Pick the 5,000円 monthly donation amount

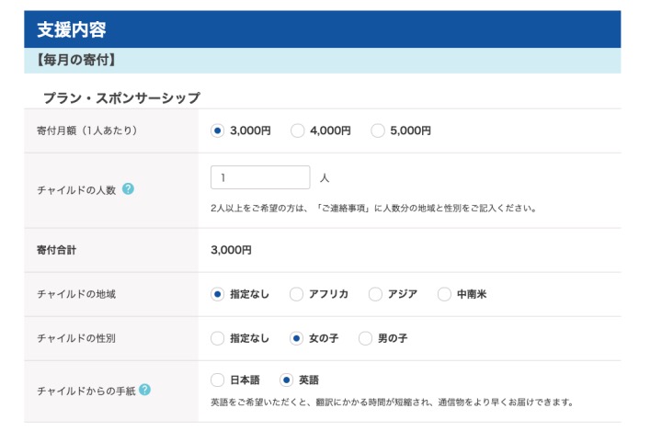pyautogui.click(x=378, y=130)
